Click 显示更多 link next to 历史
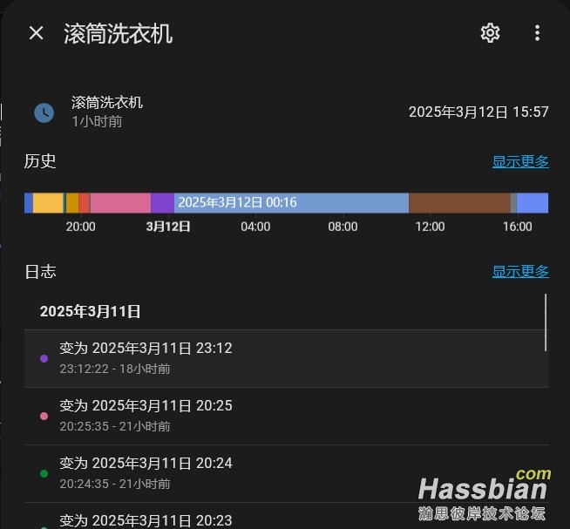The image size is (570, 529). click(520, 161)
